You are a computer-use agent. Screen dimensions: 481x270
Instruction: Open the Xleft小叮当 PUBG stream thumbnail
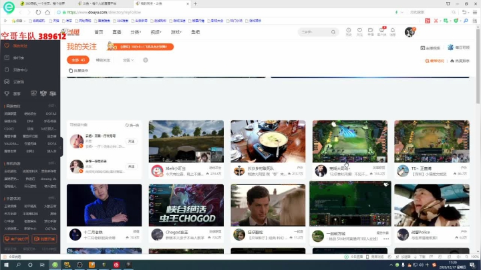[186, 141]
